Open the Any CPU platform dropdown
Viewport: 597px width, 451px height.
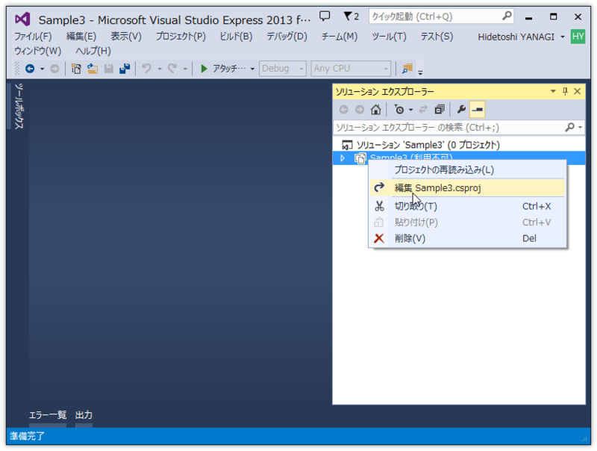point(351,69)
